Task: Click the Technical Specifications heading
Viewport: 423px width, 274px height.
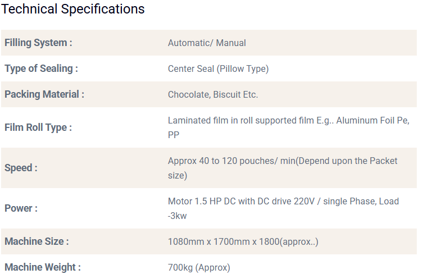Action: 73,9
